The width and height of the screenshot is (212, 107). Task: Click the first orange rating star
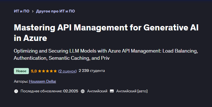(x=40, y=71)
